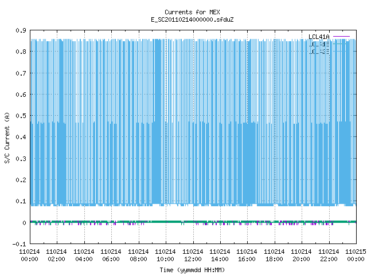
Task: Click the '110214 20:00' x-axis tick label
Action: (301, 256)
